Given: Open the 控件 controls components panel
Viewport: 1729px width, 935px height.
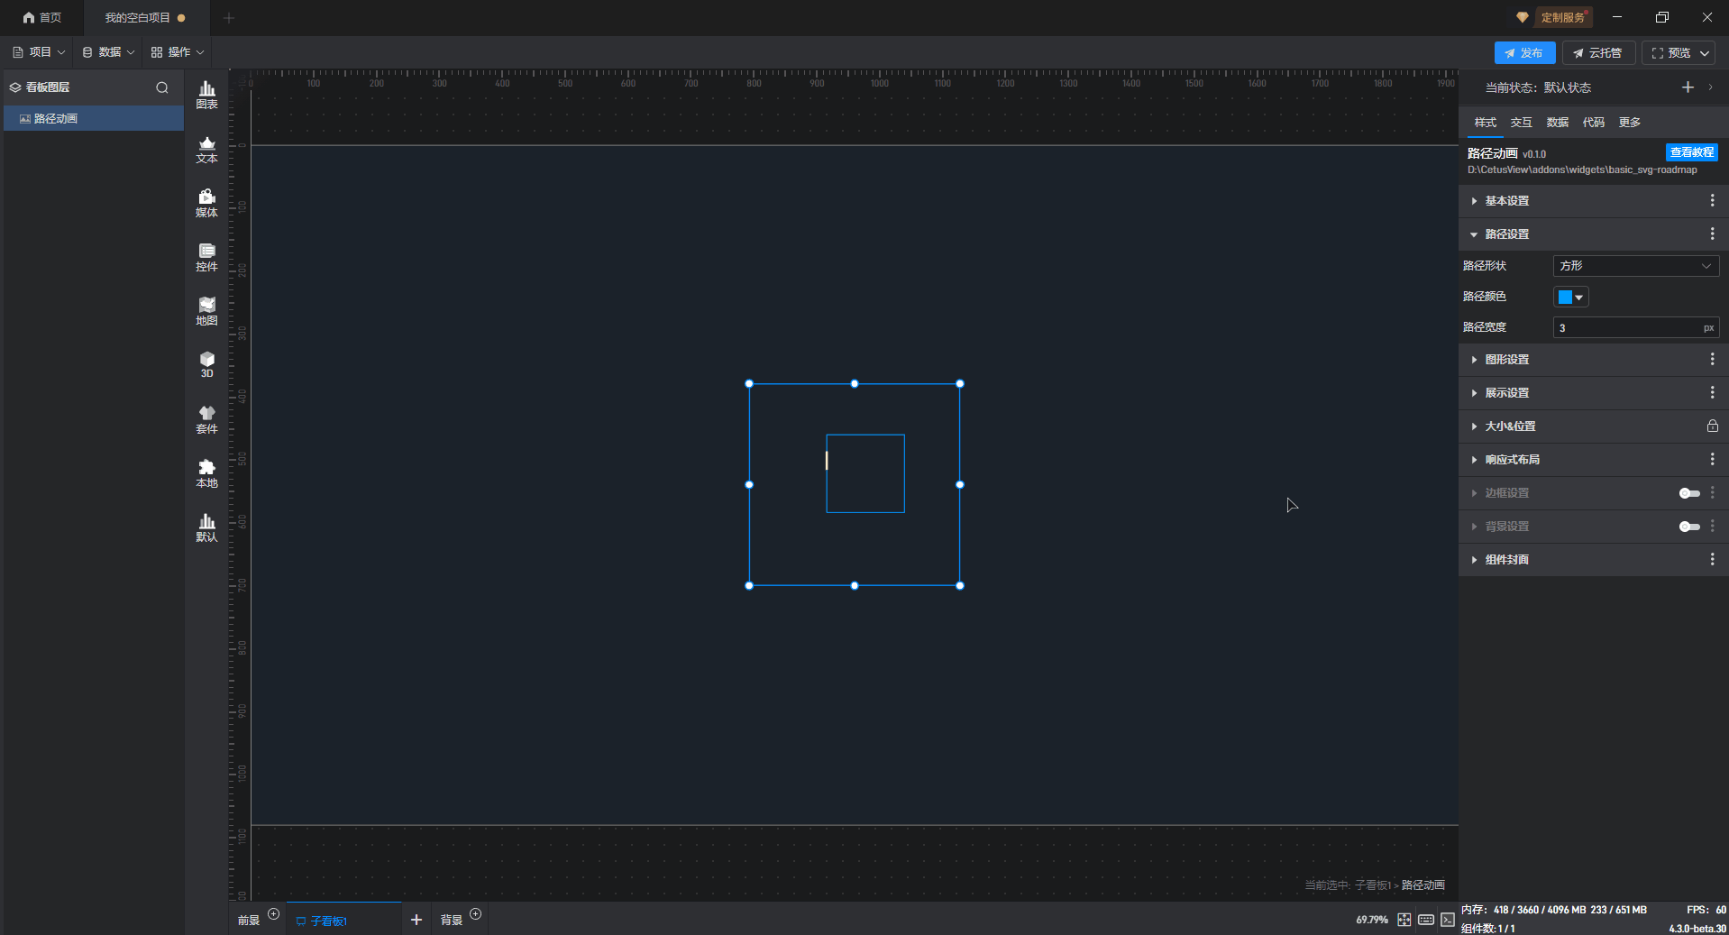Looking at the screenshot, I should [x=206, y=257].
